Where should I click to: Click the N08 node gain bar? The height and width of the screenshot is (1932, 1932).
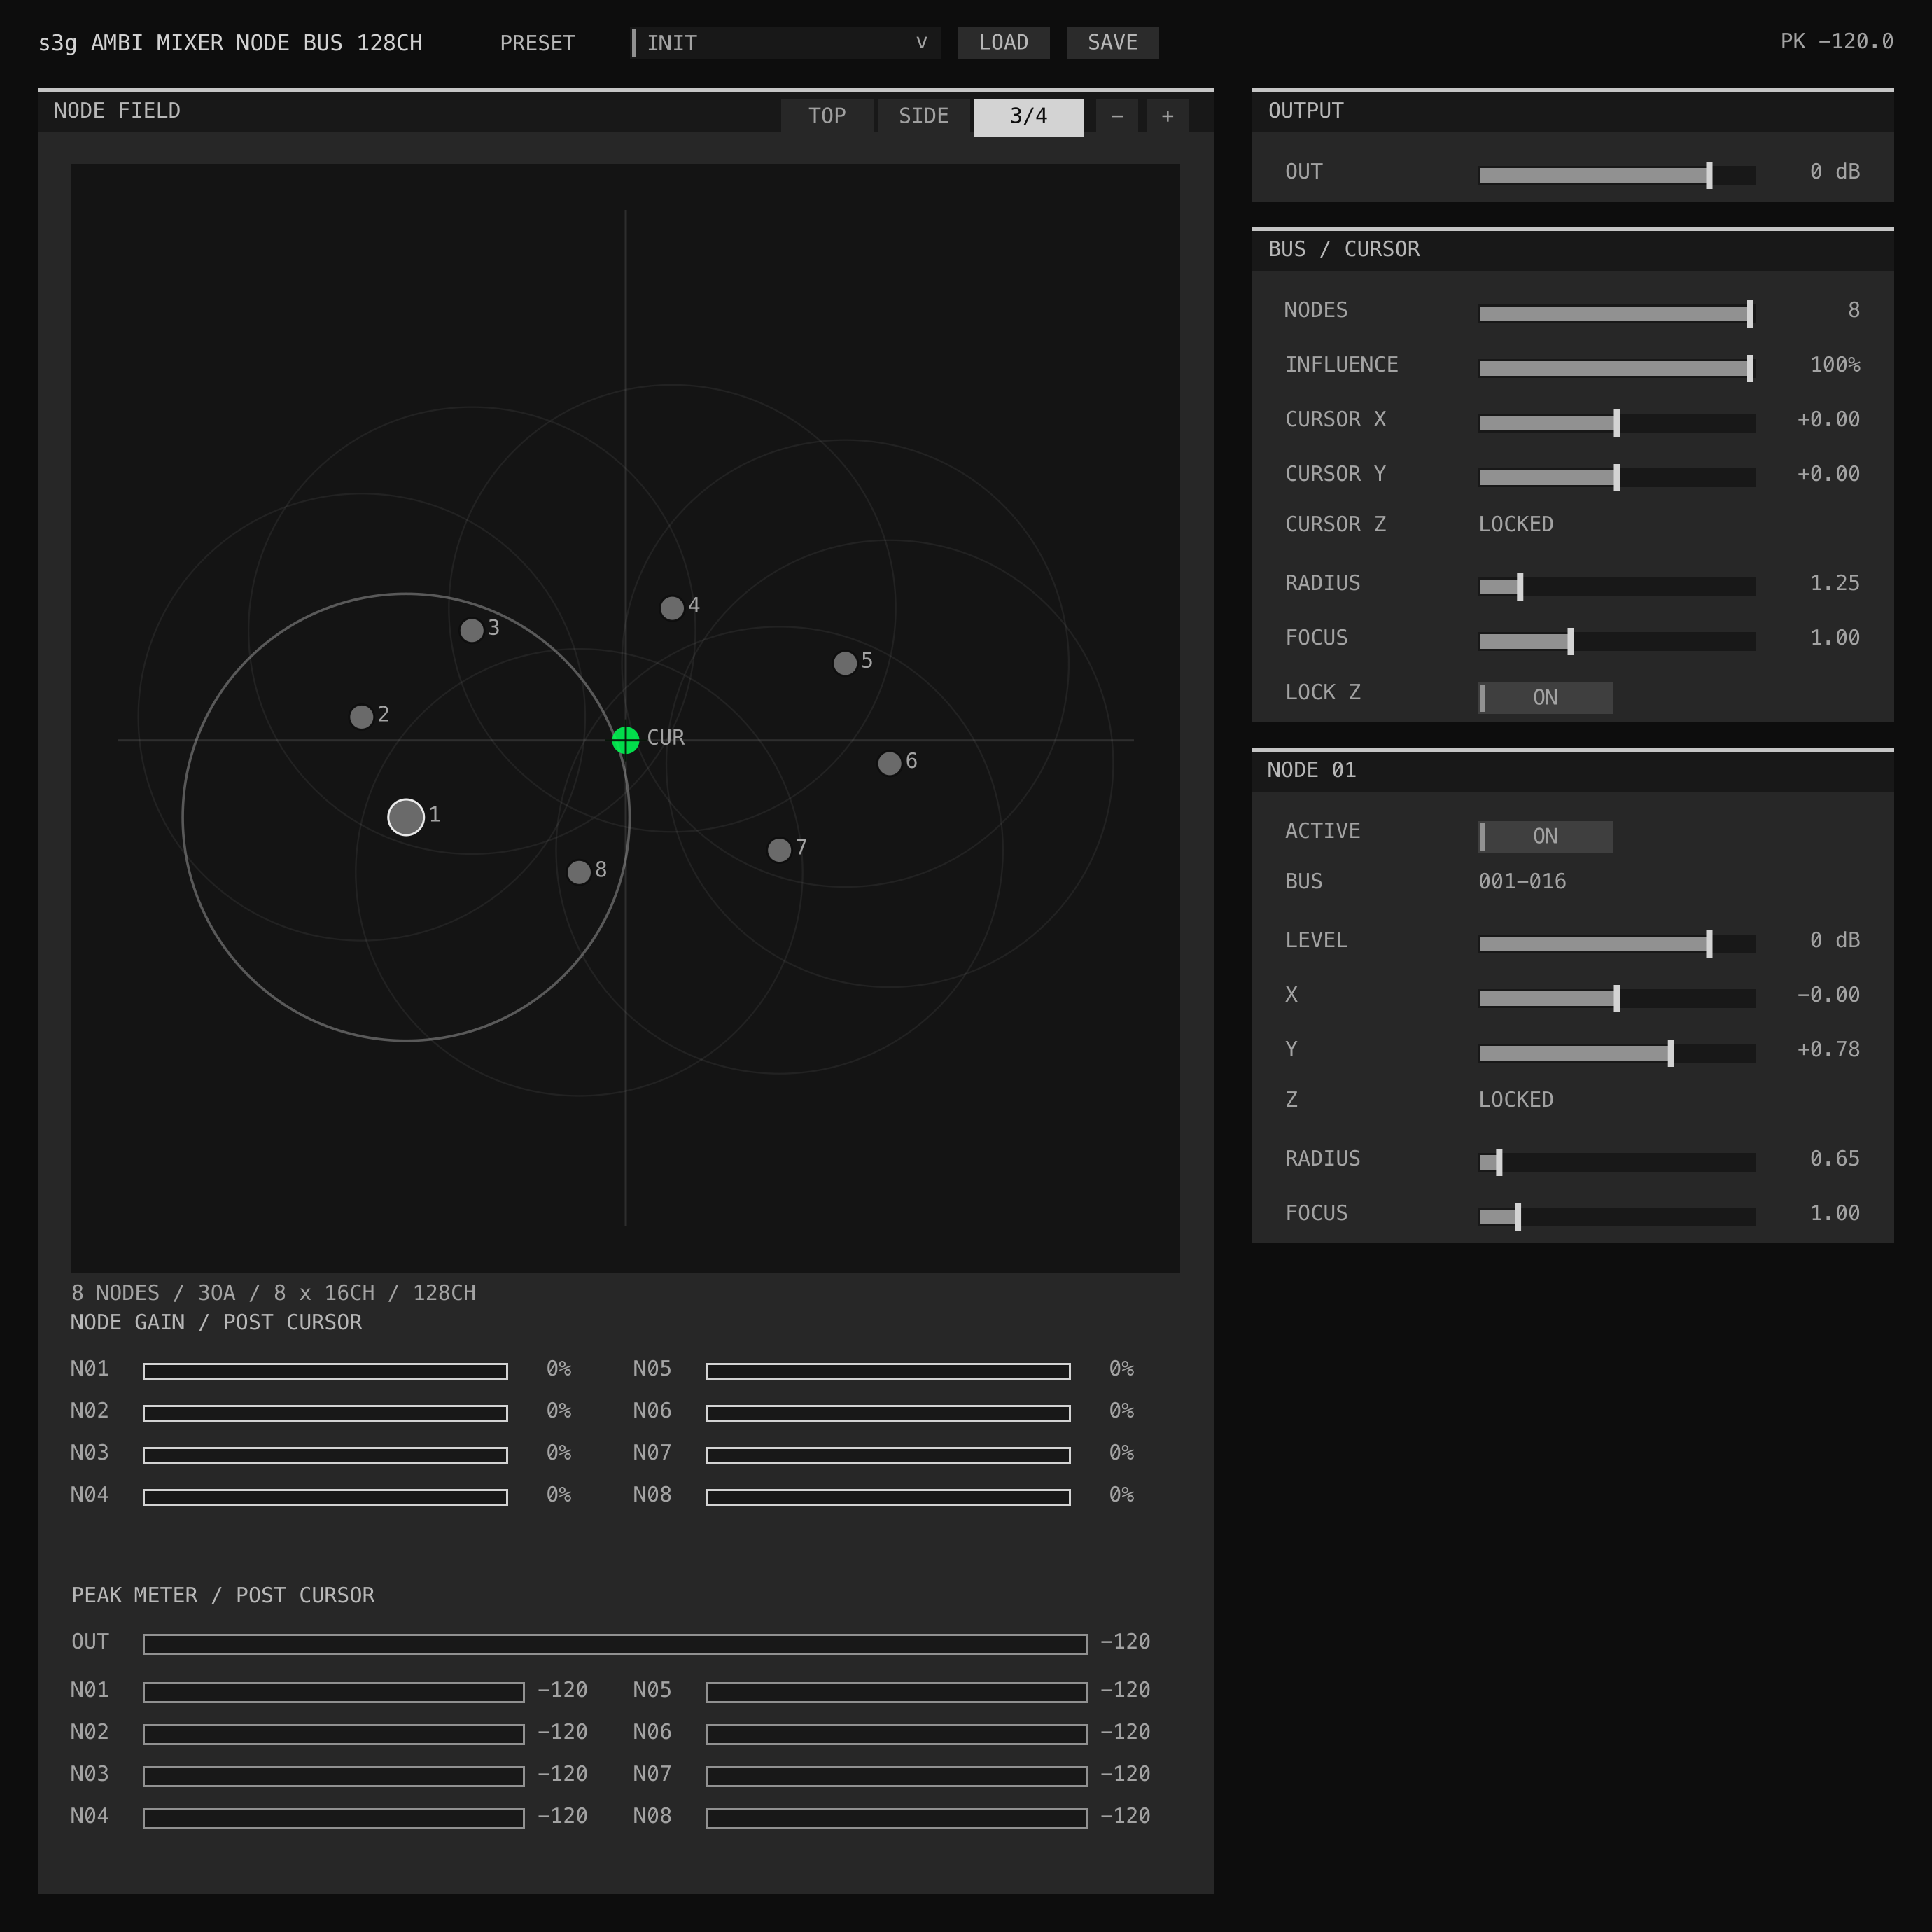(x=888, y=1497)
